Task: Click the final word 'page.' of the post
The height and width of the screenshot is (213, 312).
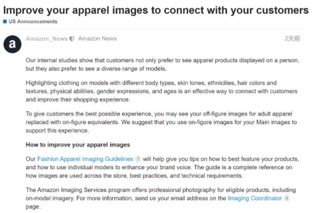Action: pyautogui.click(x=33, y=207)
